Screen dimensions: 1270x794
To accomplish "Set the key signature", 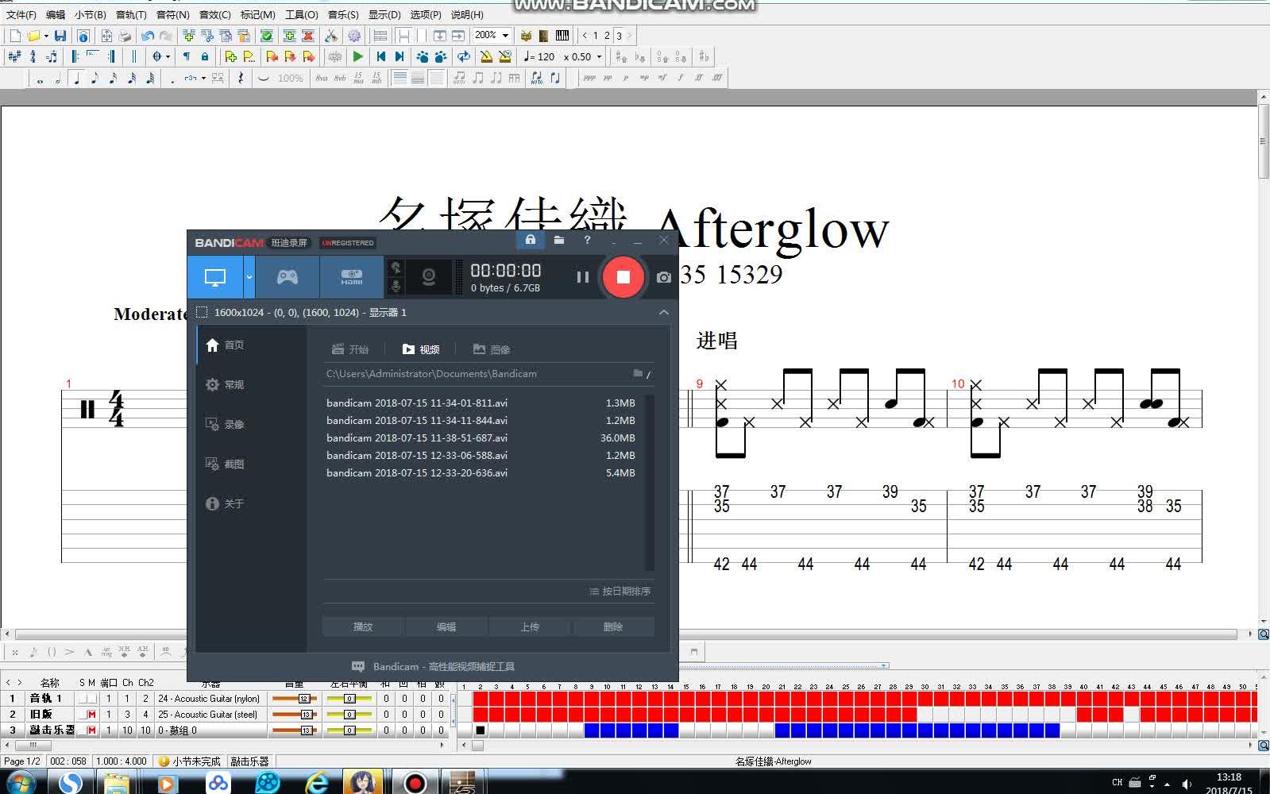I will (x=14, y=56).
